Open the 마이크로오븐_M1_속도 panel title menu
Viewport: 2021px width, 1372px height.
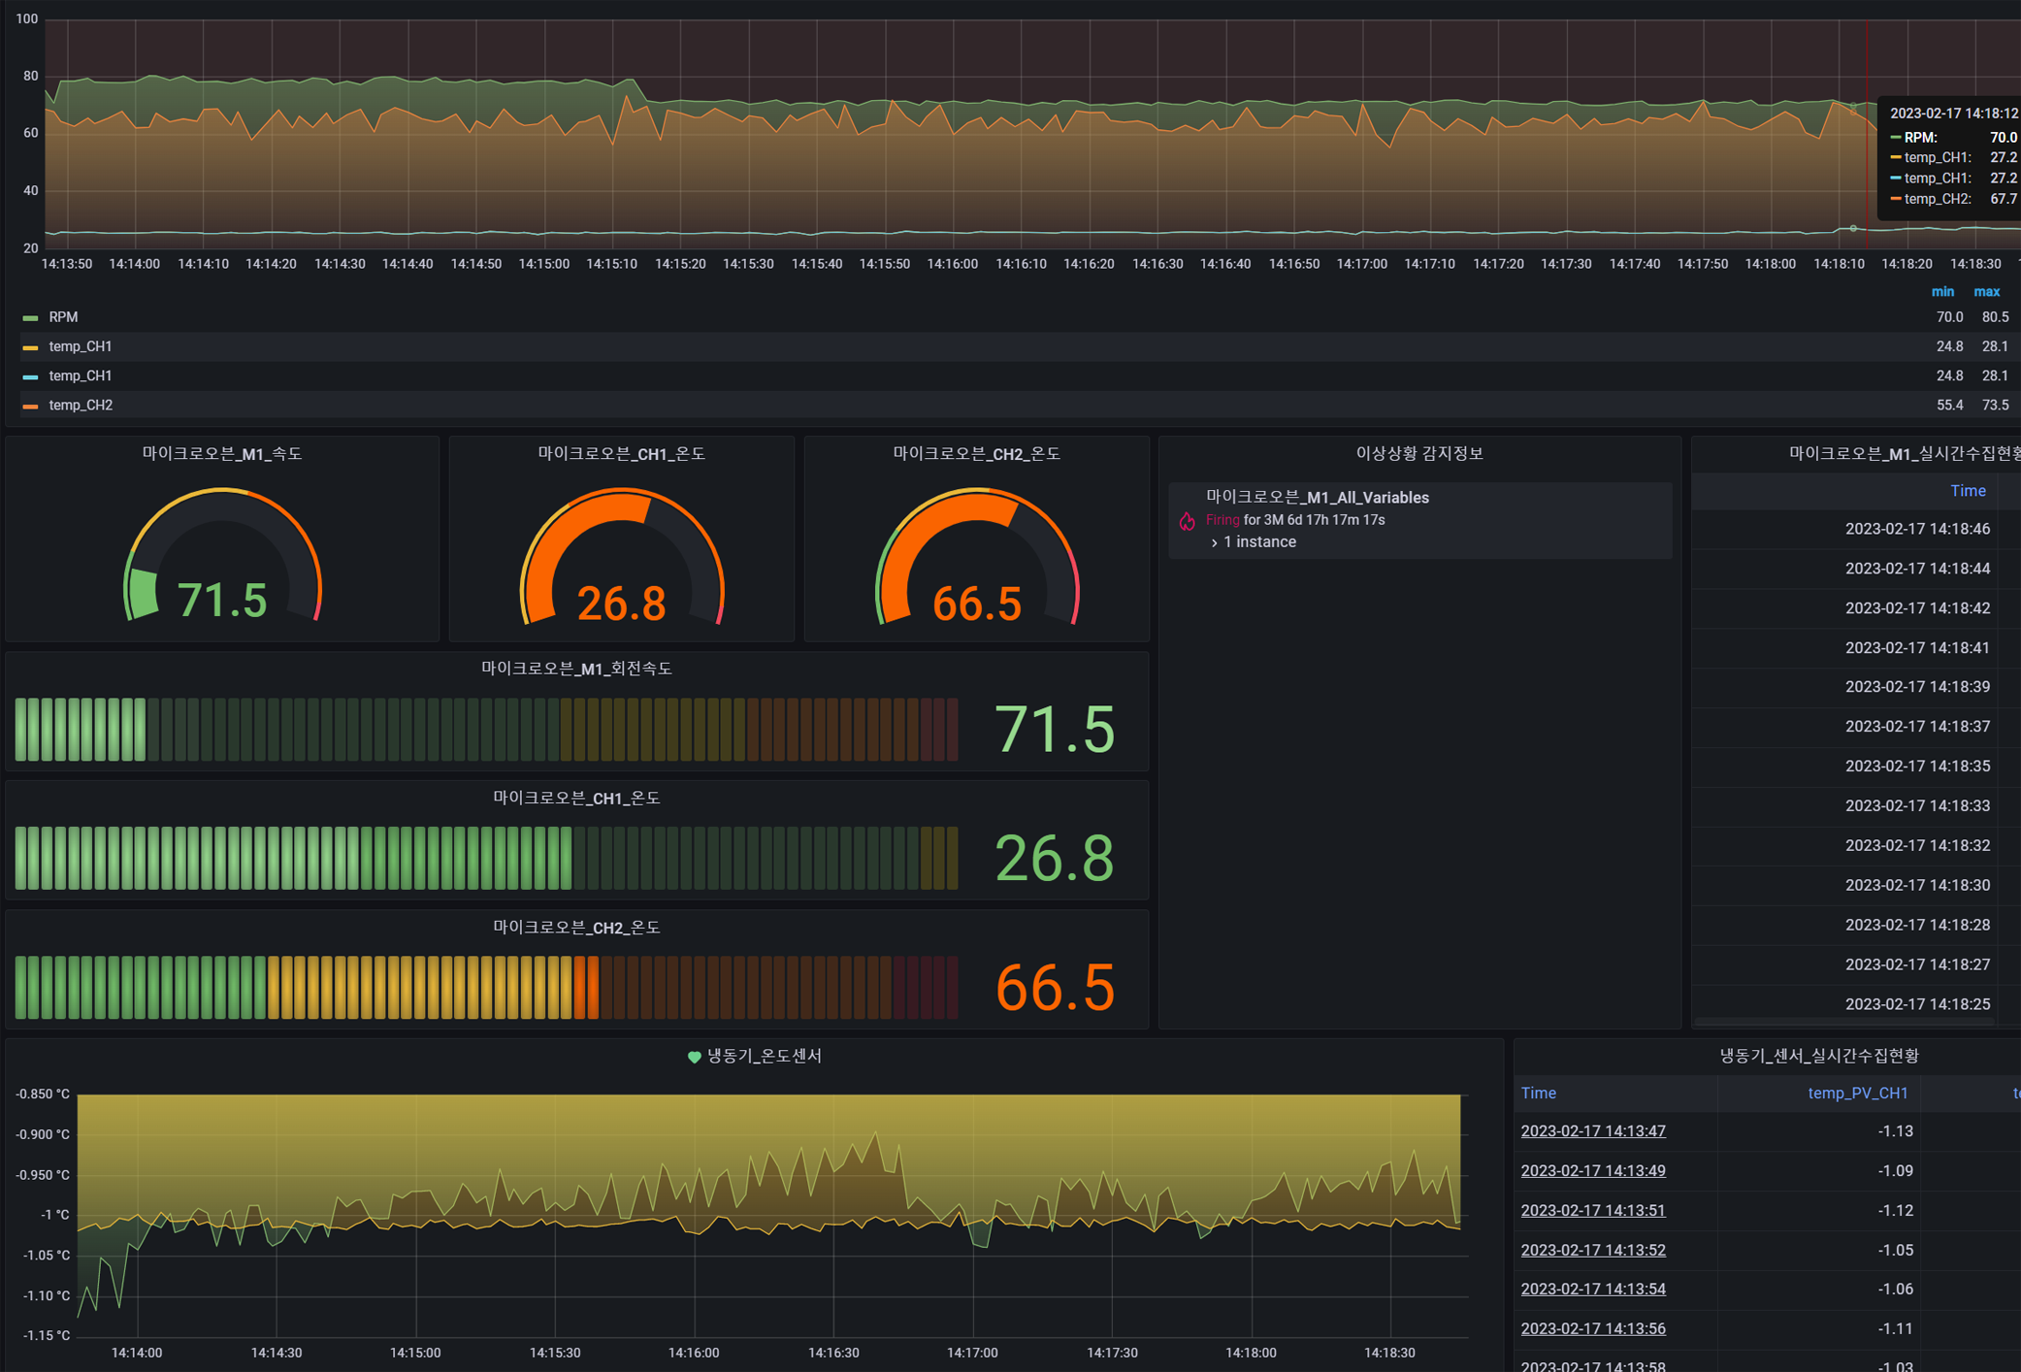222,453
